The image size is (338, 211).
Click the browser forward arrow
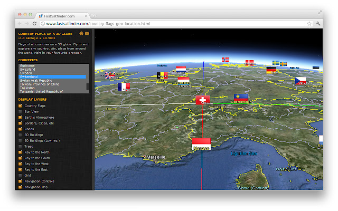click(27, 23)
